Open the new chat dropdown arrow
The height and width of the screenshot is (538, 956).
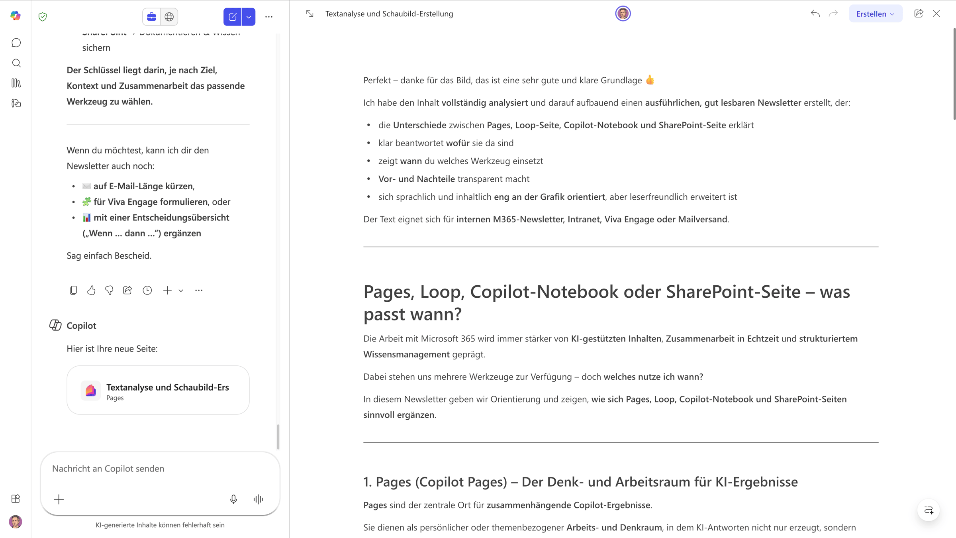[249, 17]
